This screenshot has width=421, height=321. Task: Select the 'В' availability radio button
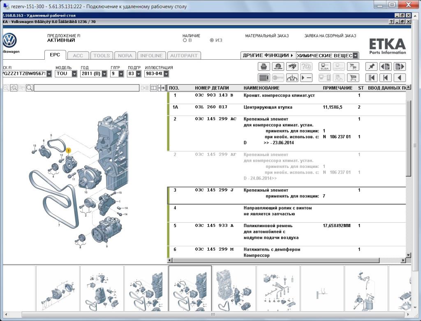(185, 40)
